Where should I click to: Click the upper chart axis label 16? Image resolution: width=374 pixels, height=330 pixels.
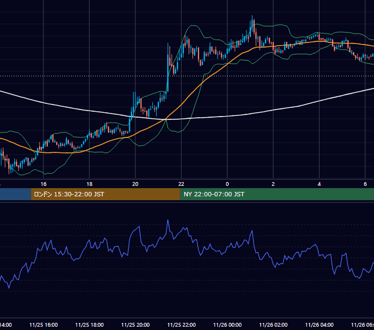pyautogui.click(x=43, y=184)
